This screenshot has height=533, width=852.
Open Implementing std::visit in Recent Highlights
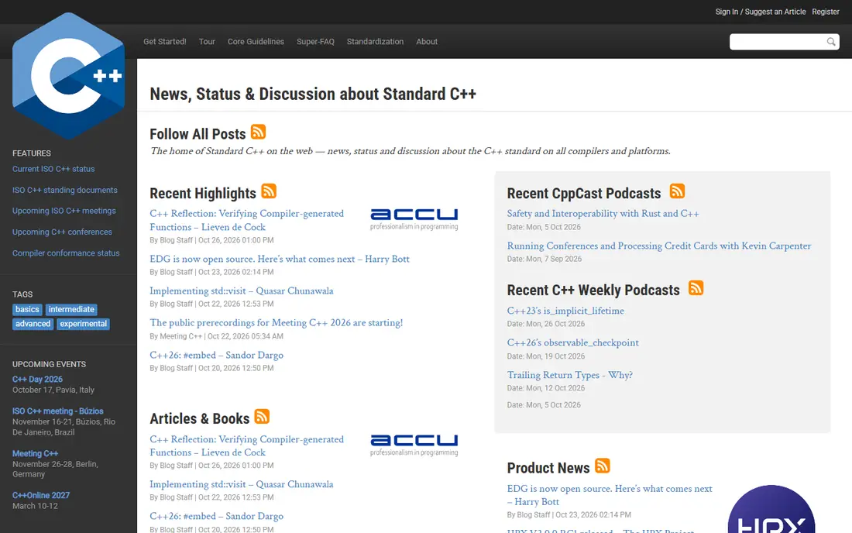point(242,291)
